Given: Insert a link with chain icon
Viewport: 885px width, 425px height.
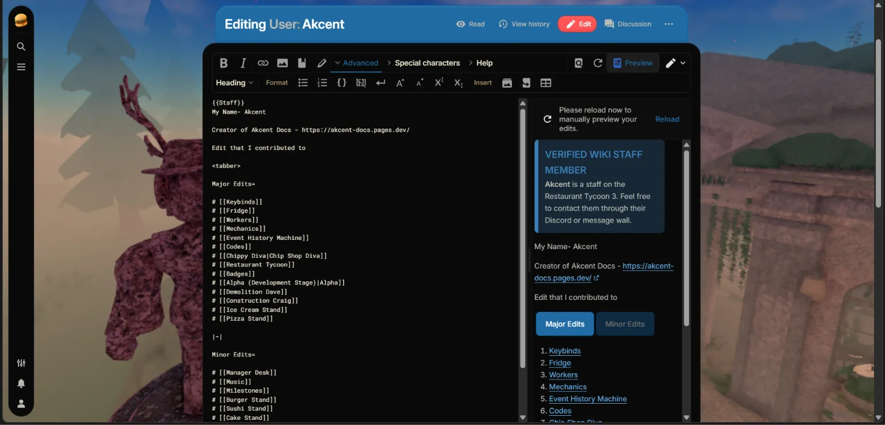Looking at the screenshot, I should (x=263, y=63).
